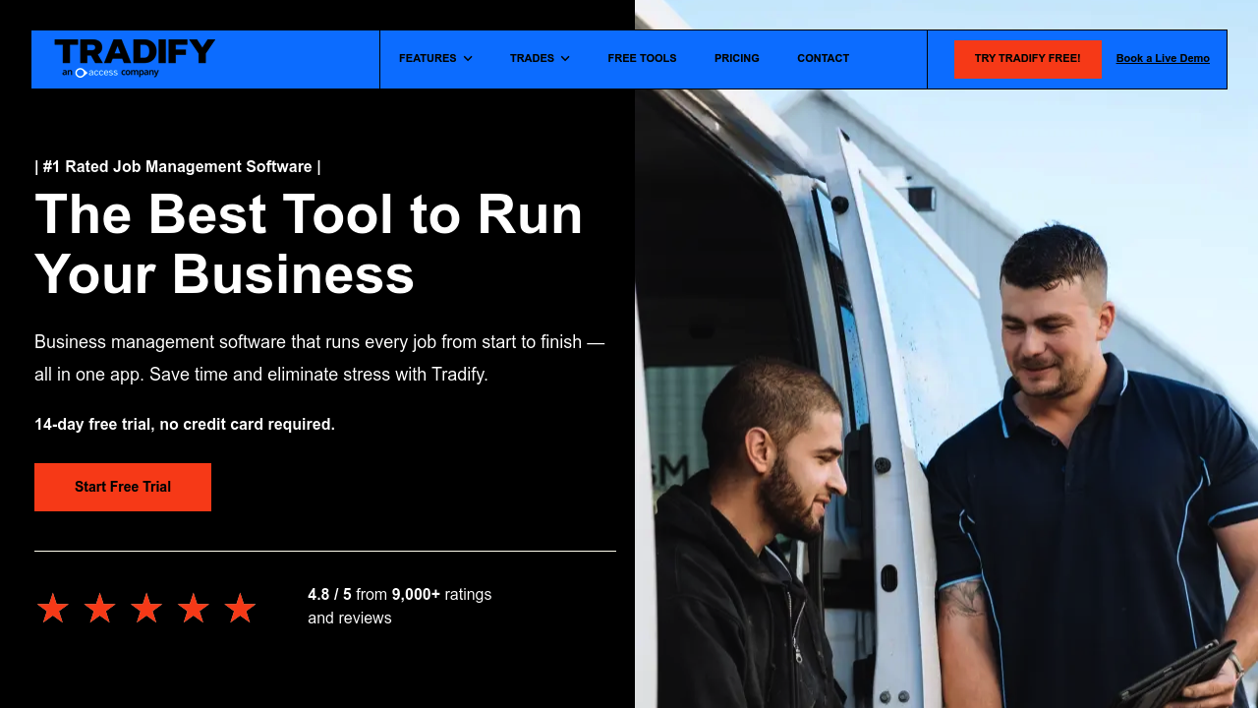Click the 9,000+ ratings text
The image size is (1258, 708).
(417, 594)
